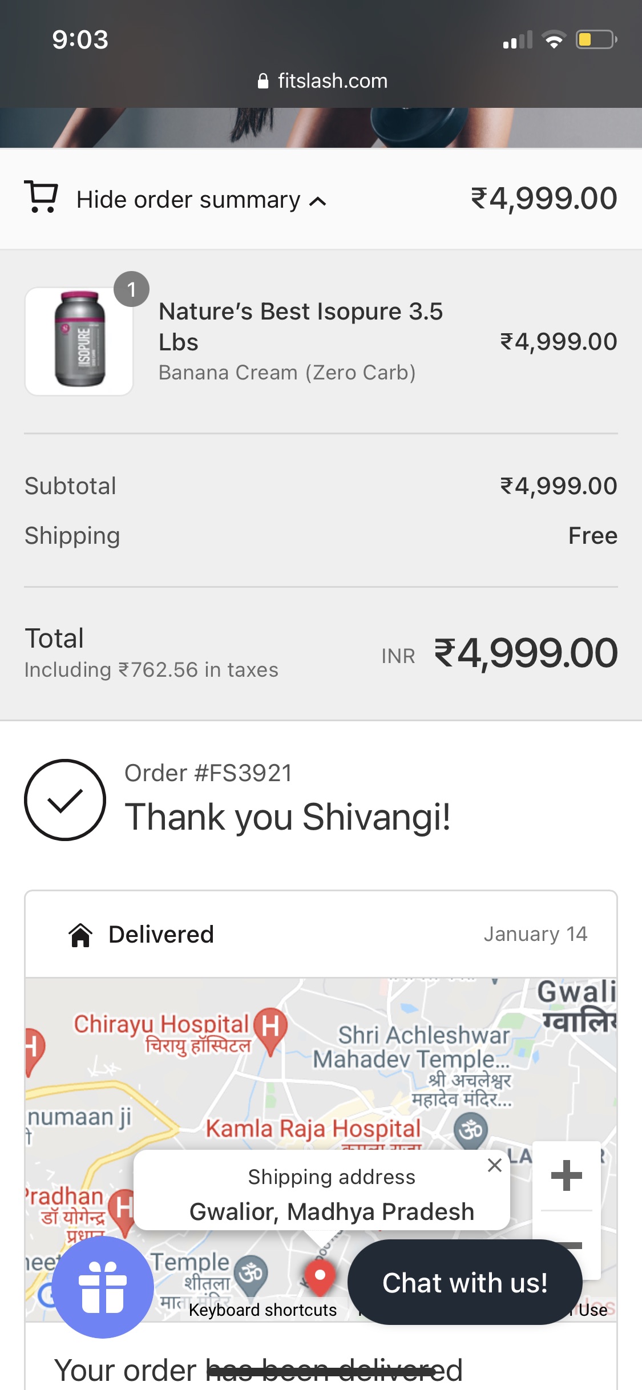Tap the Chirayu Hospital map marker

pyautogui.click(x=270, y=1028)
